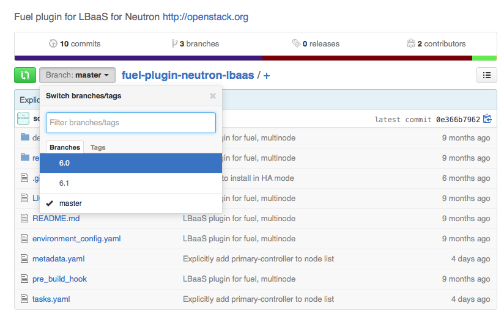Copy the latest commit SHA with clipboard icon
The width and height of the screenshot is (504, 314).
click(487, 119)
